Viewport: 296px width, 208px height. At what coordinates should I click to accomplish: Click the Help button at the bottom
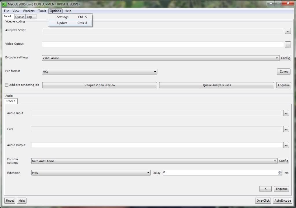(22, 201)
